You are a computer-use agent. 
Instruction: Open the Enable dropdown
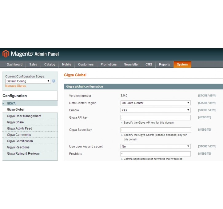pos(155,110)
